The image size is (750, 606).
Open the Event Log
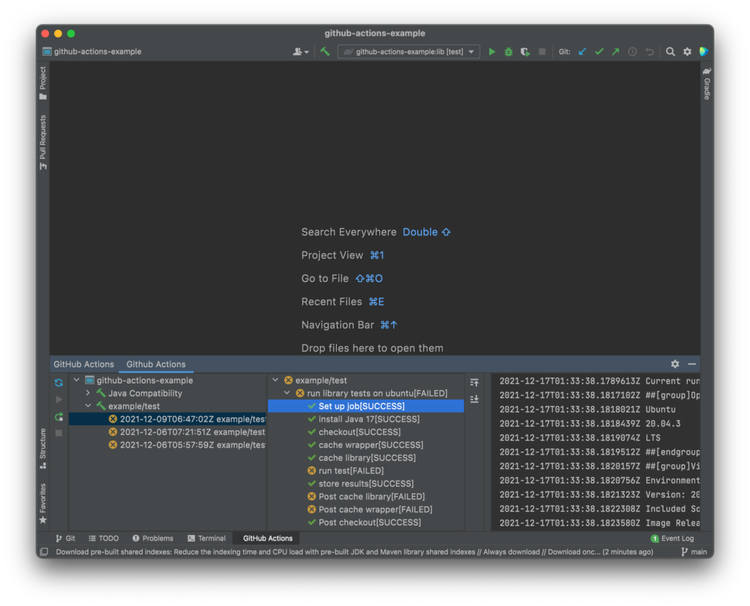[x=672, y=538]
